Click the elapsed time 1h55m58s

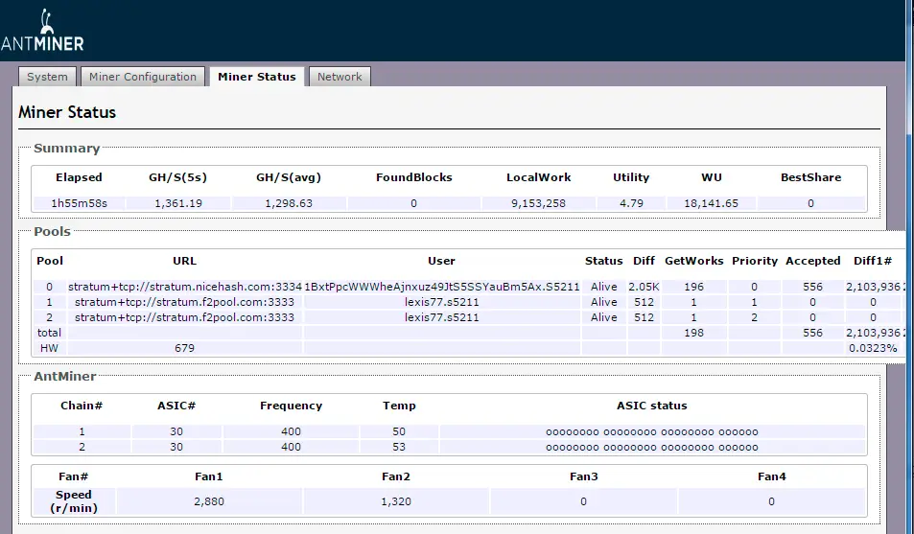[x=80, y=203]
